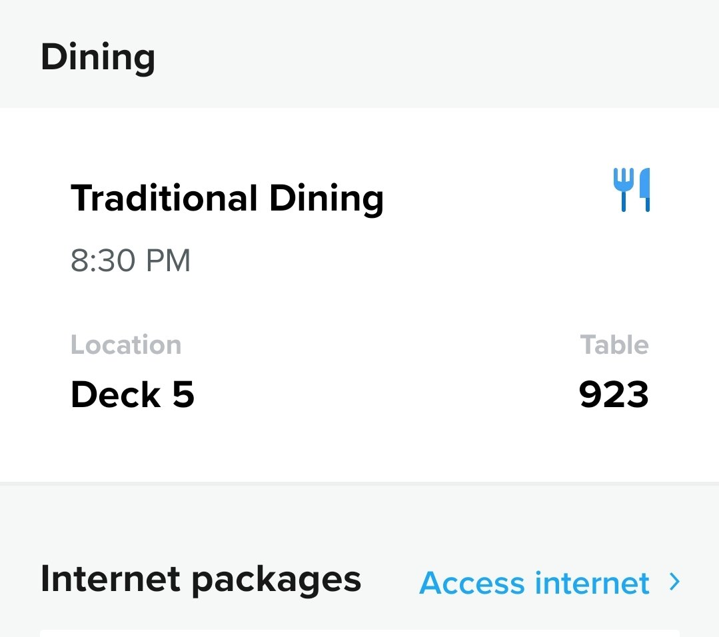
Task: Select the Deck 5 location value
Action: point(133,394)
